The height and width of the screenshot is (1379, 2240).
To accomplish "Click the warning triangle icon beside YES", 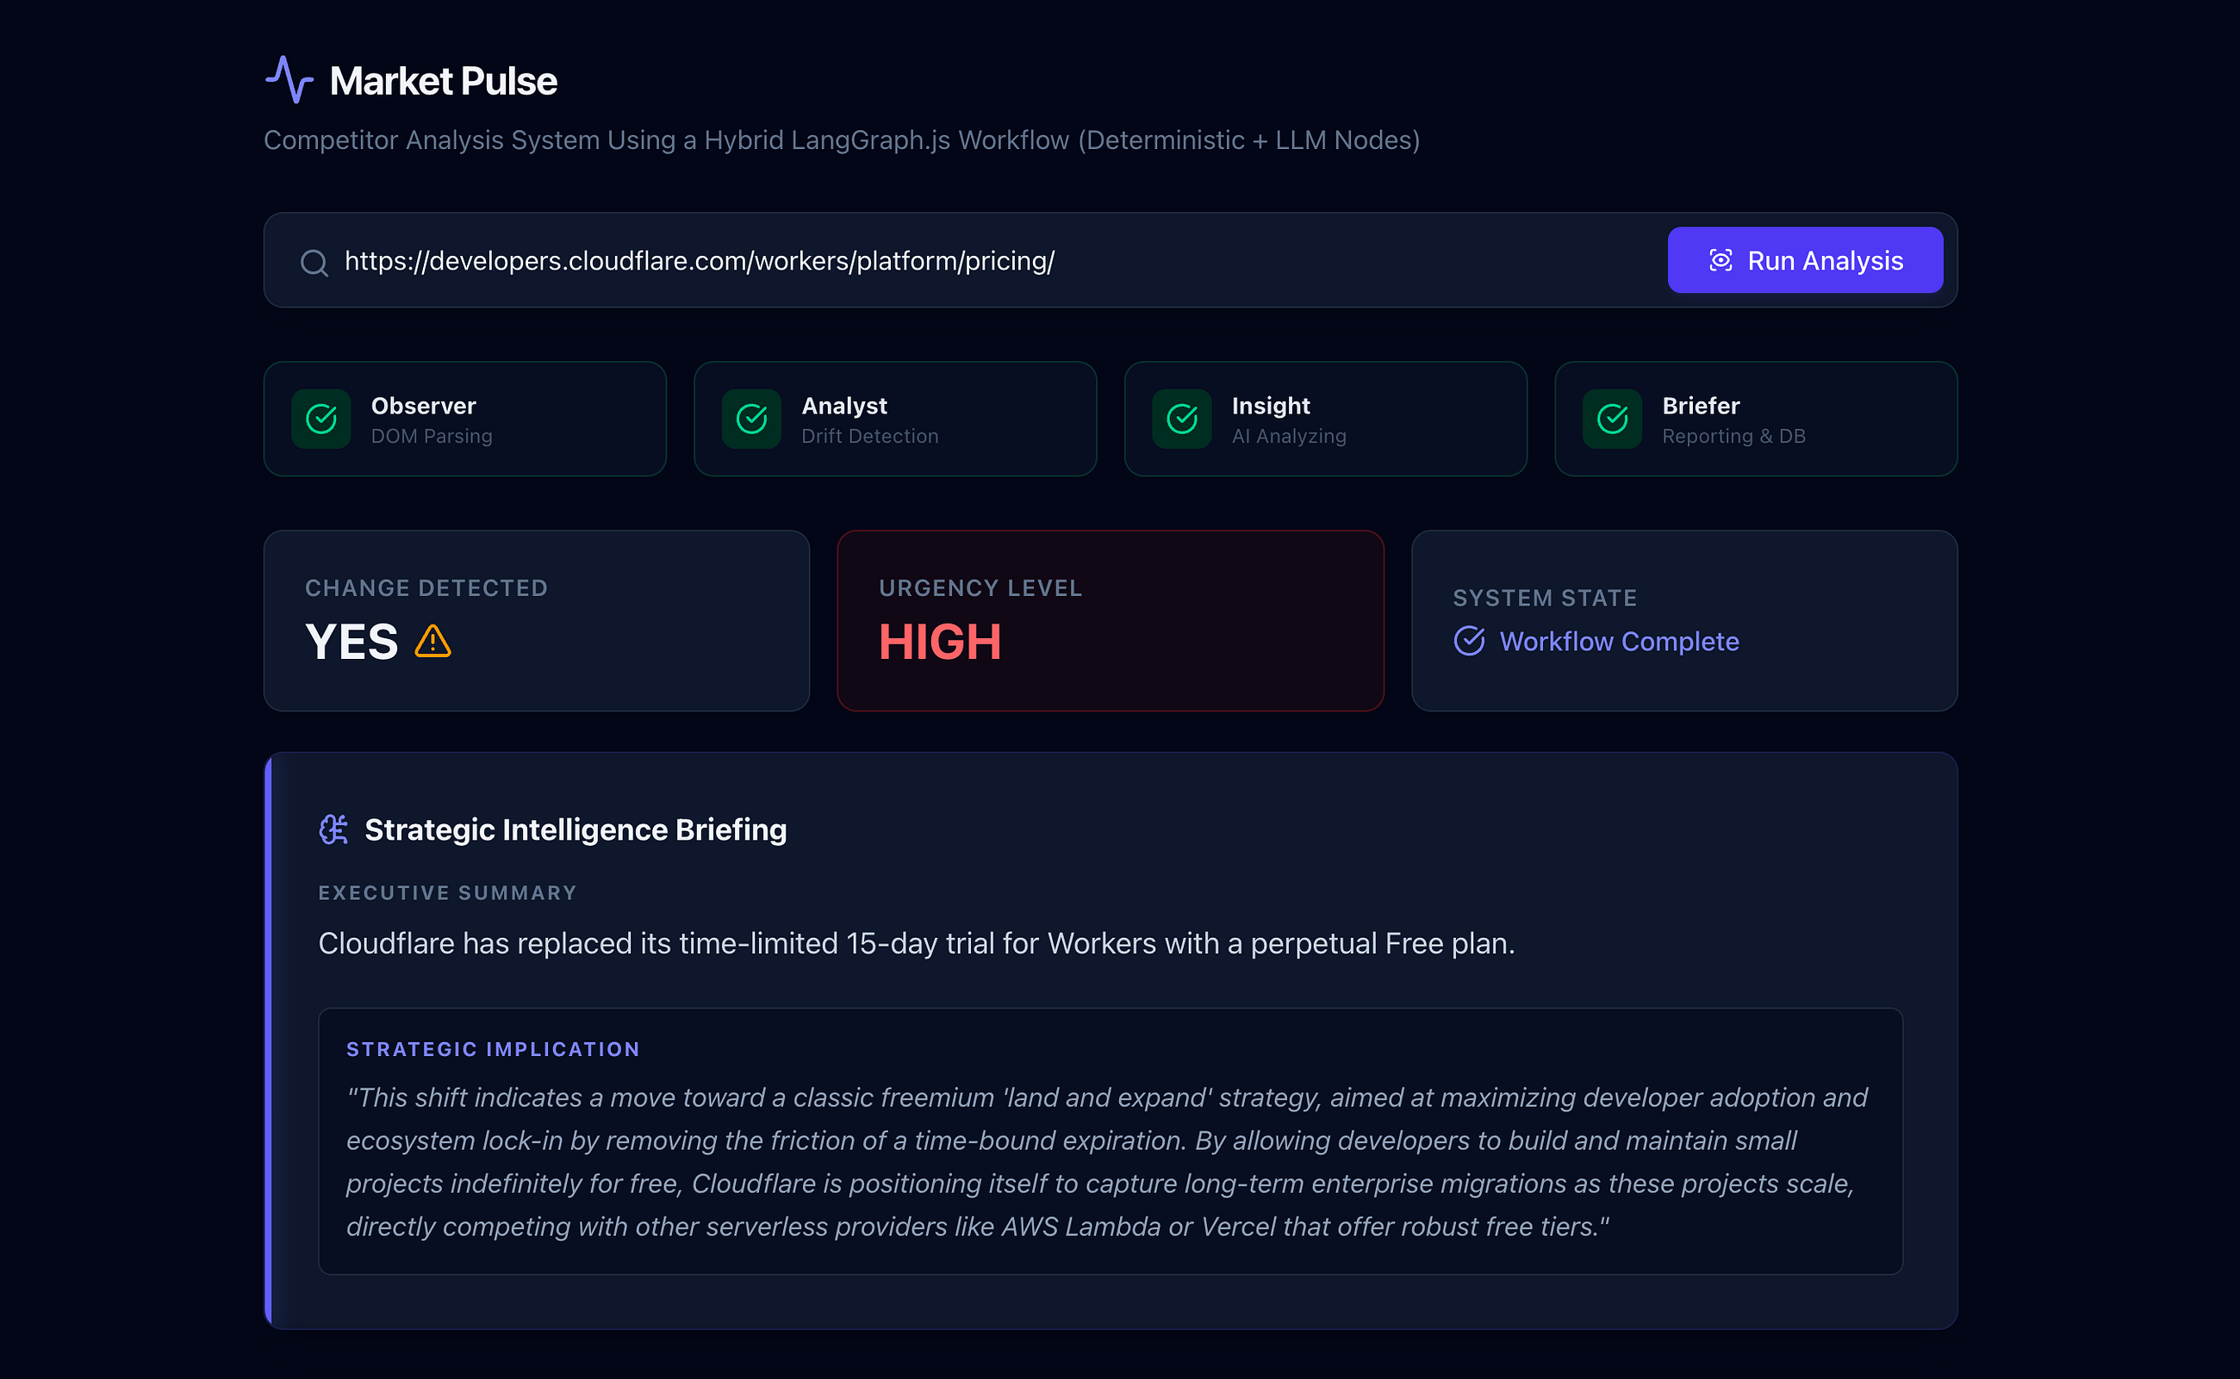I will point(433,641).
